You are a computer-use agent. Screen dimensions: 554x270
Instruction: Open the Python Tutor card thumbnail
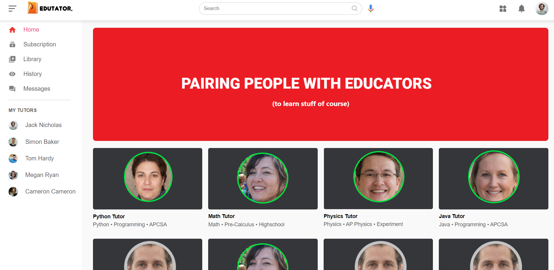click(x=147, y=179)
